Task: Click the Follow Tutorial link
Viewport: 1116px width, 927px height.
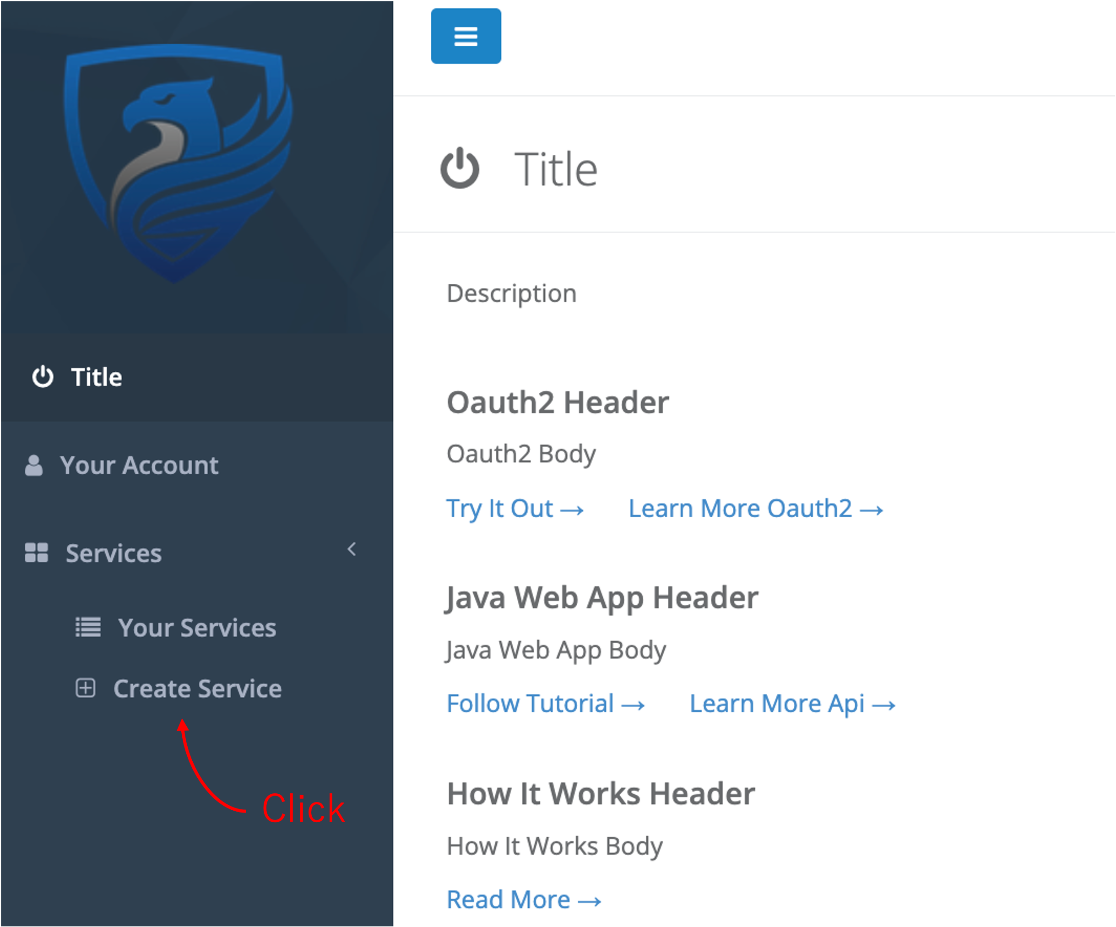Action: tap(545, 704)
